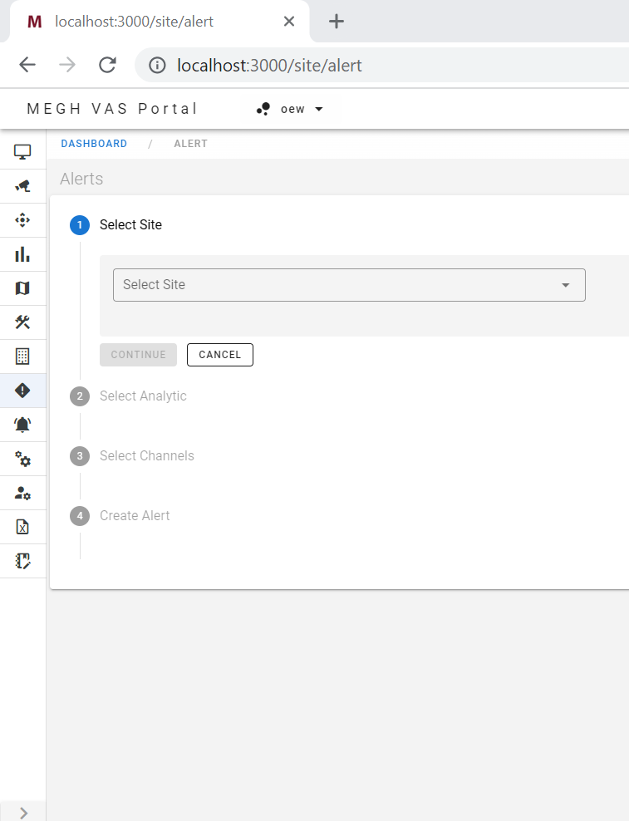
Task: Open the Excel file export icon
Action: tap(22, 527)
